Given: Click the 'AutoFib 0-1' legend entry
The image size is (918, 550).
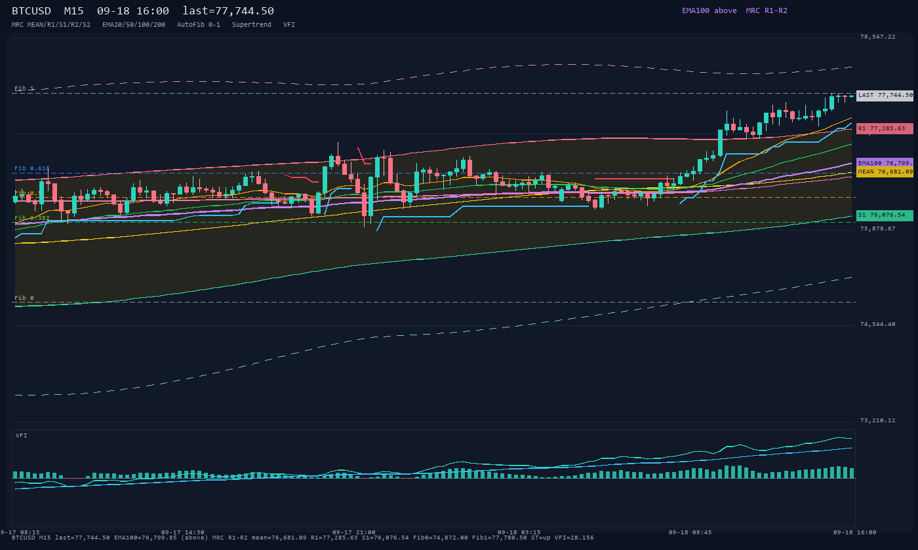Looking at the screenshot, I should (x=199, y=25).
